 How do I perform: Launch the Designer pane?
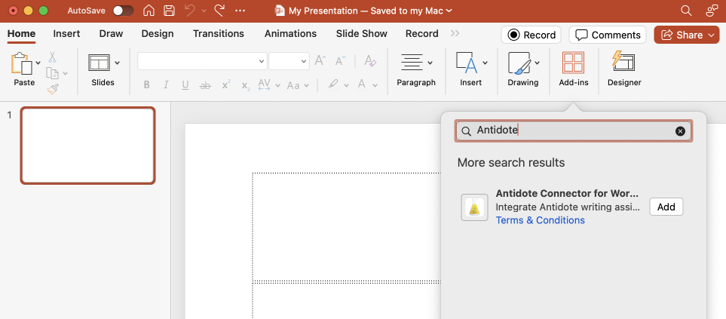tap(623, 63)
